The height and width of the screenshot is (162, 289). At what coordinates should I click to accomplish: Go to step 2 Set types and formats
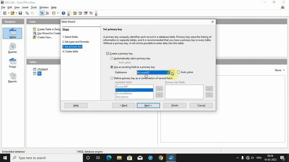coord(75,42)
